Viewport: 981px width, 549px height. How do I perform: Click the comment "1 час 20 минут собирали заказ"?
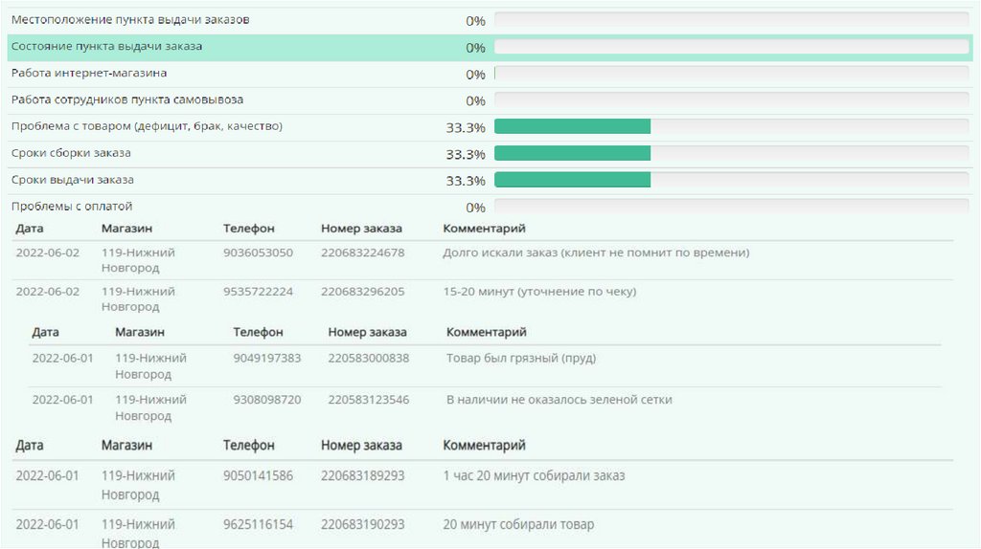[x=534, y=475]
